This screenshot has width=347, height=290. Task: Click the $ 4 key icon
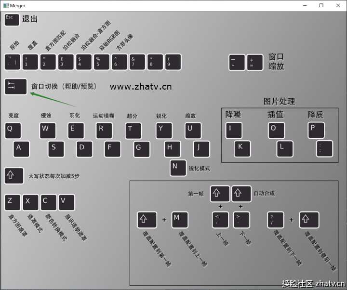84,62
